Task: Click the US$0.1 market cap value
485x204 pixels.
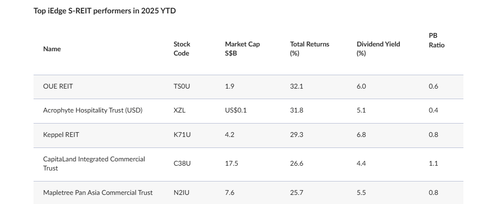Action: 236,111
